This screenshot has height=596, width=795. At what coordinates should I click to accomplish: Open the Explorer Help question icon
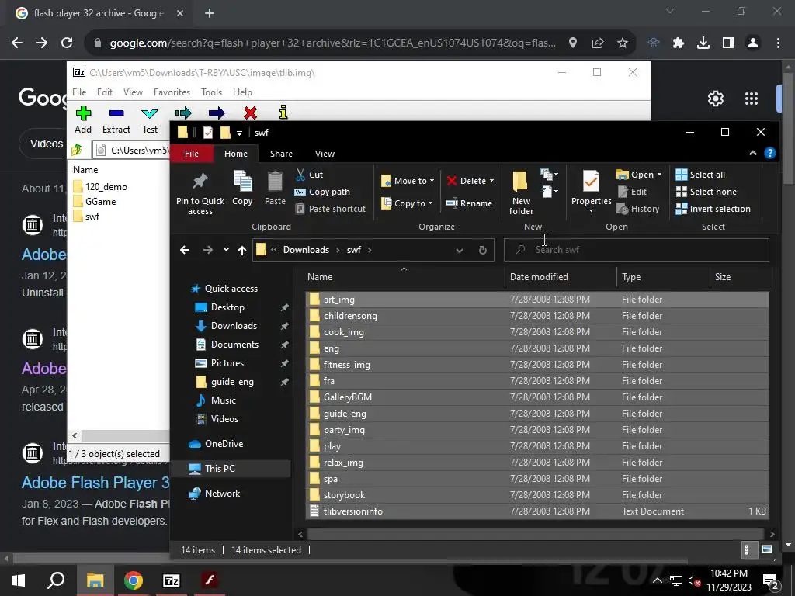point(769,153)
